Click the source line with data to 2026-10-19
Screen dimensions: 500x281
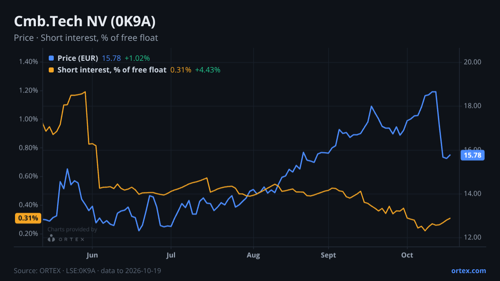click(87, 271)
